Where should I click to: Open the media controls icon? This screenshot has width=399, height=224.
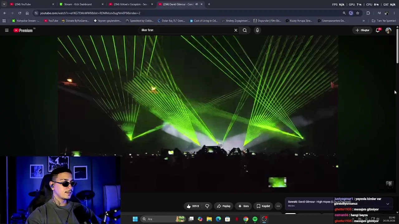(379, 13)
